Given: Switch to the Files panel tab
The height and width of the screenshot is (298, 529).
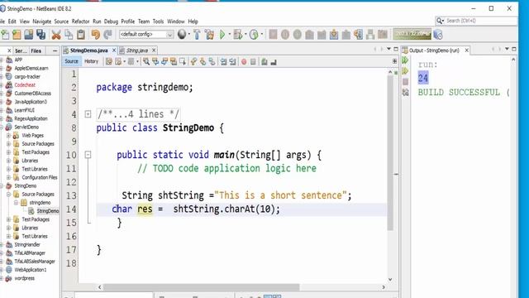Looking at the screenshot, I should pos(36,50).
